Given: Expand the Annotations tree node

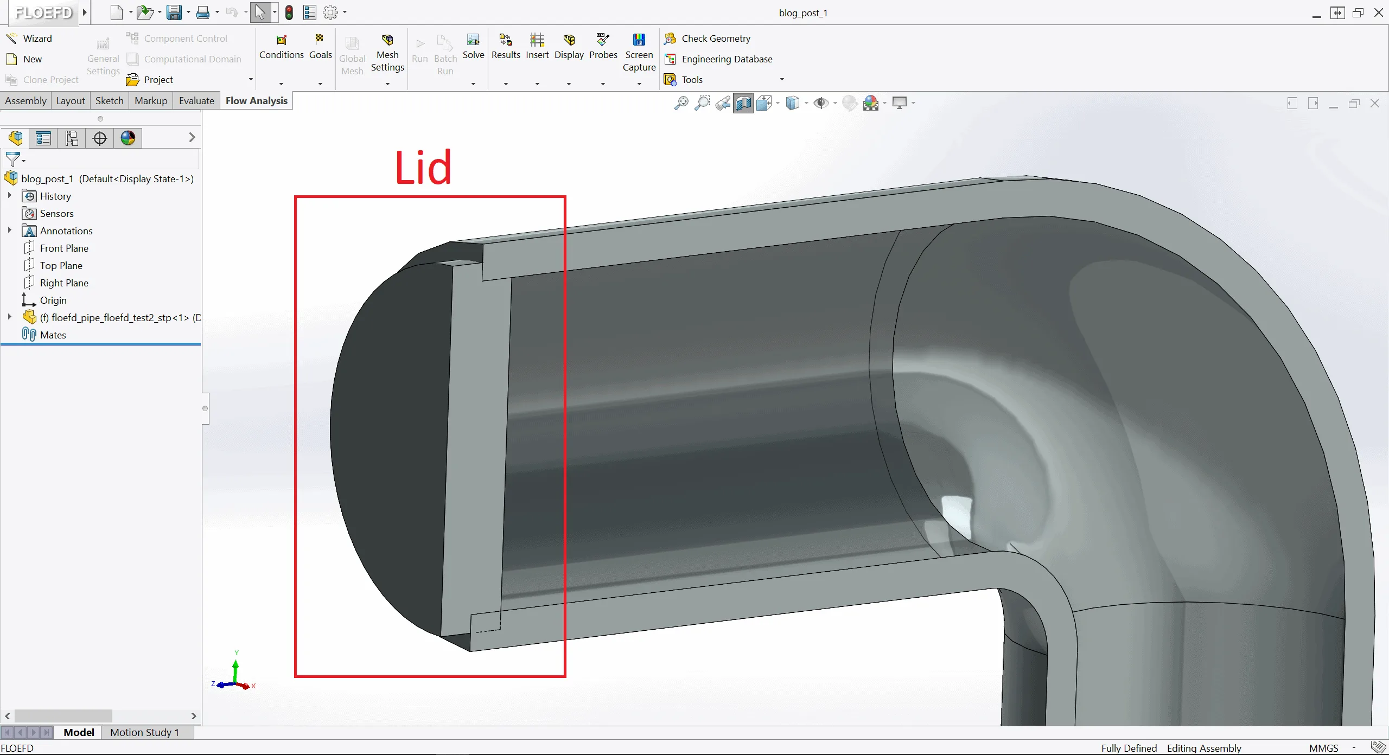Looking at the screenshot, I should click(10, 231).
